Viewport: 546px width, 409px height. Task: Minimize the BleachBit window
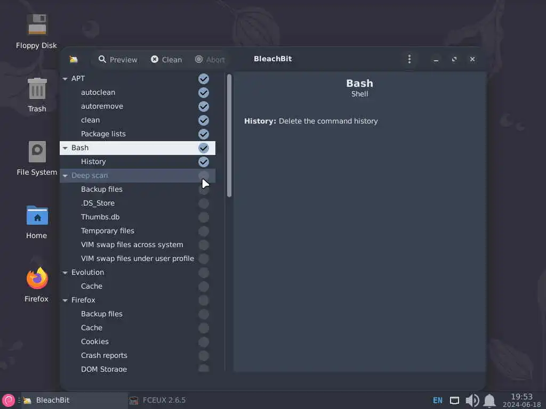tap(436, 60)
